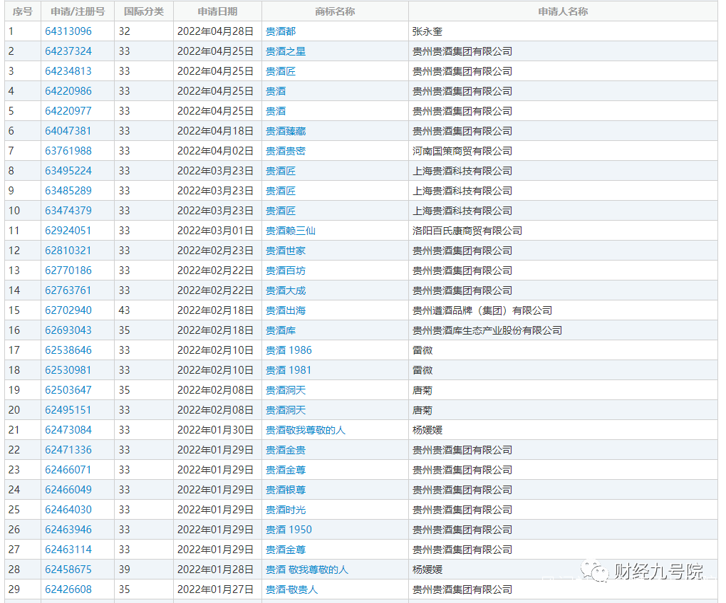Open registration number 62810321
Screen dimensions: 726x603
68,251
